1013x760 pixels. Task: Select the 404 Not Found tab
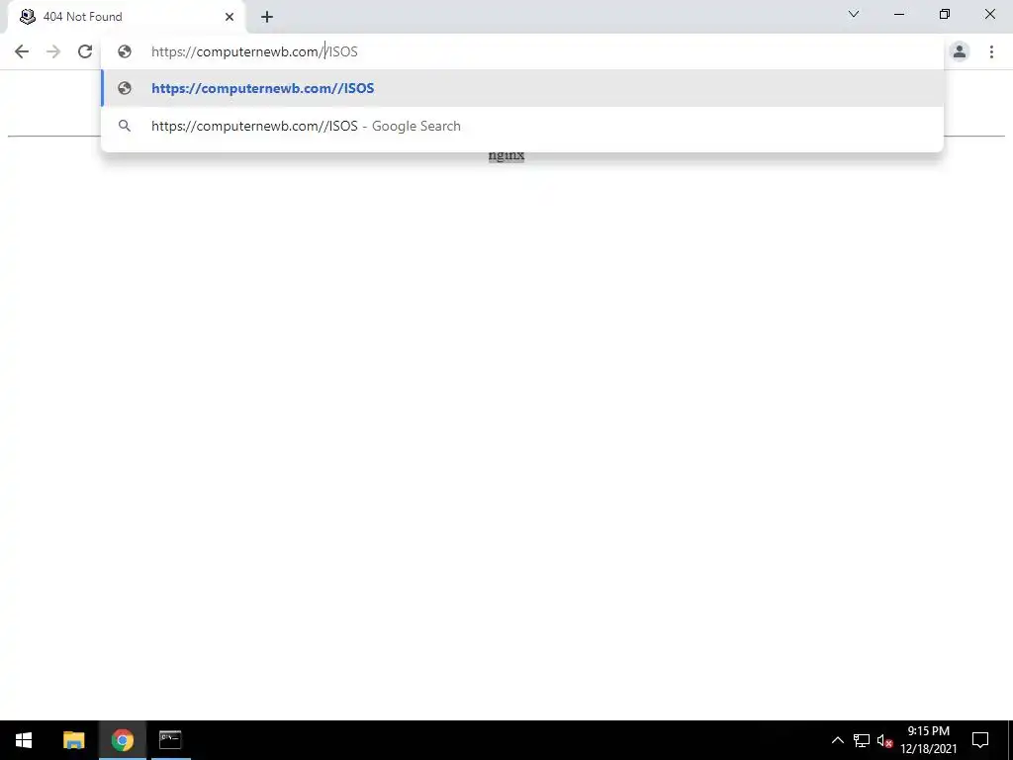(x=126, y=17)
